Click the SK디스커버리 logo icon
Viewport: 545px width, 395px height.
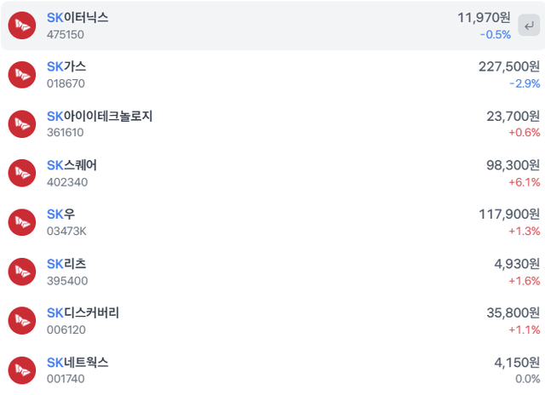[x=21, y=321]
